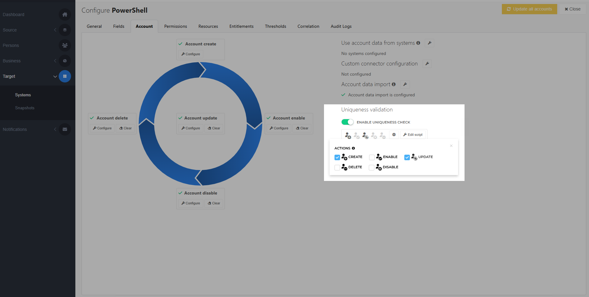Screen dimensions: 589x297
Task: Click the disable-user icon in uniqueness toolbar
Action: (374, 136)
